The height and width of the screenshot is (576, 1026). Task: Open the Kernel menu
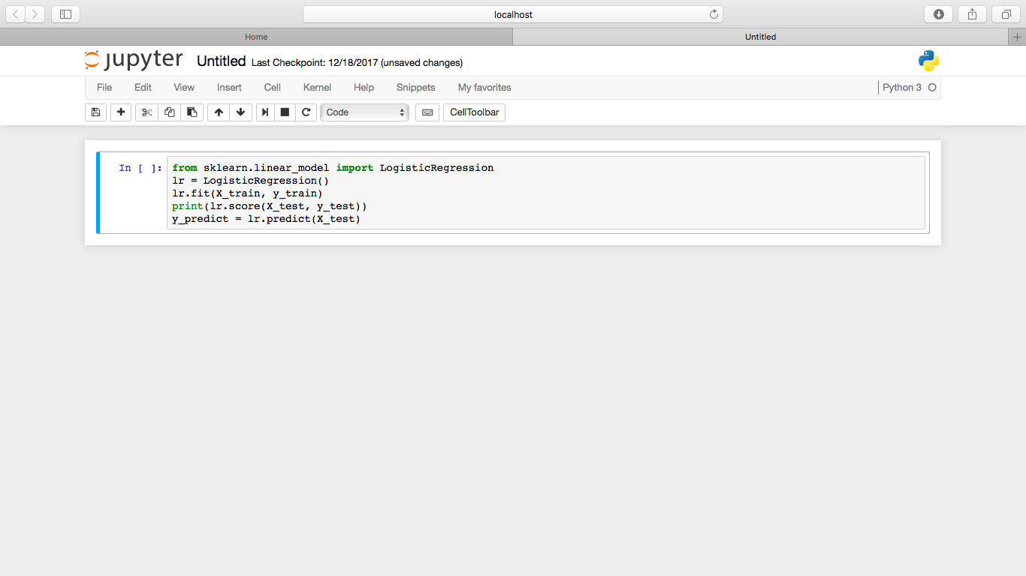coord(317,88)
